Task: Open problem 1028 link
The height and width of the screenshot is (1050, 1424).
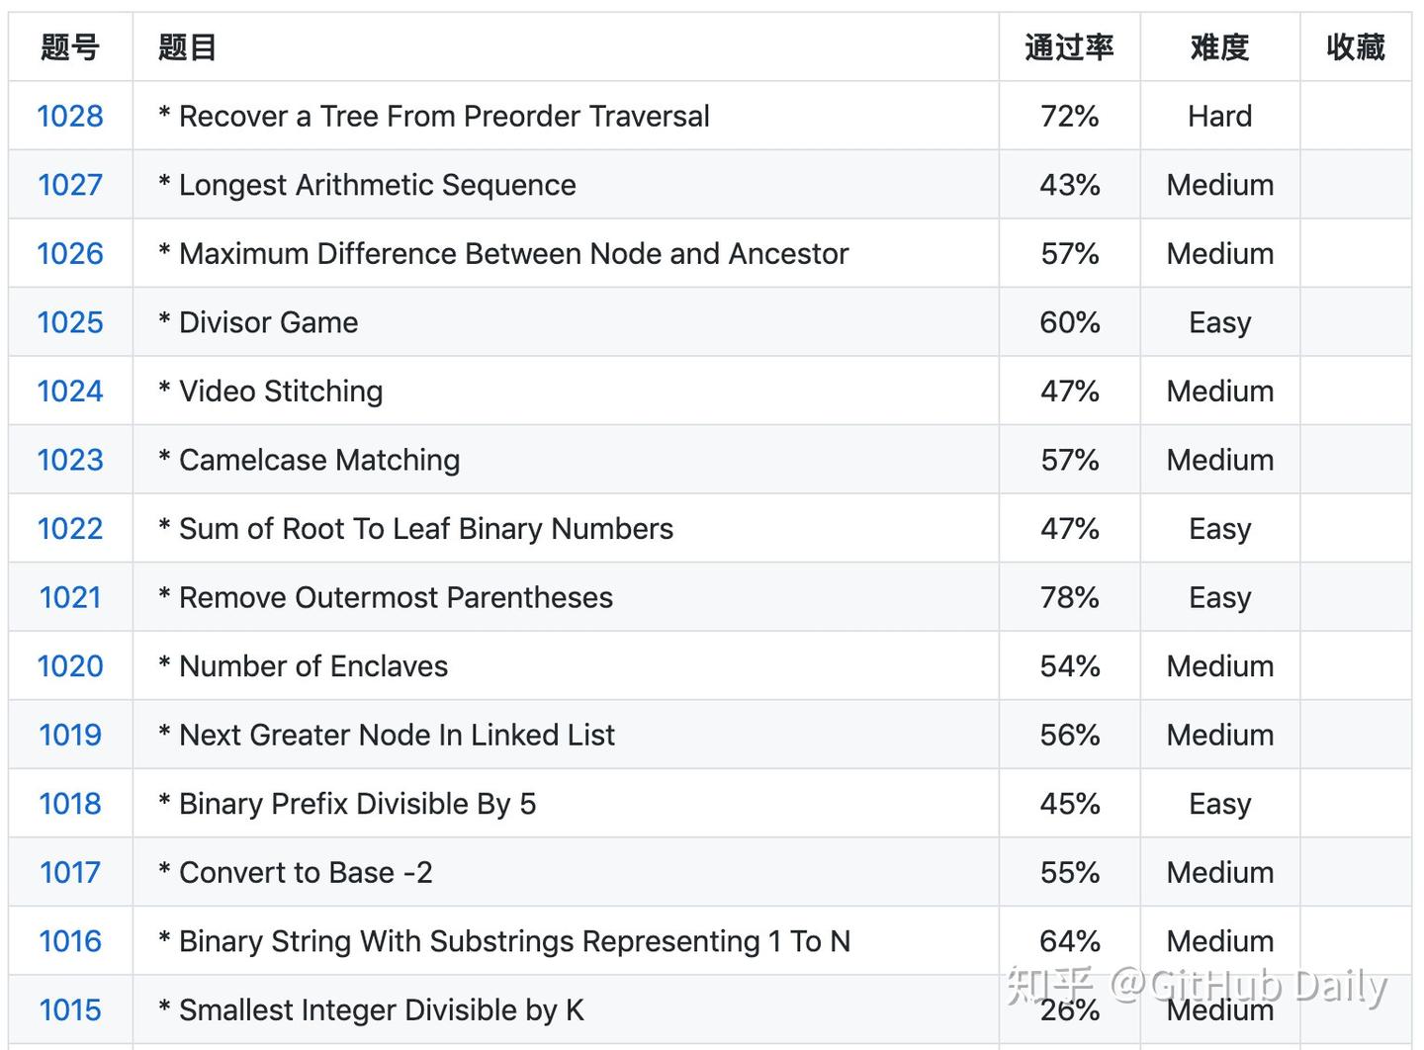Action: (x=69, y=116)
